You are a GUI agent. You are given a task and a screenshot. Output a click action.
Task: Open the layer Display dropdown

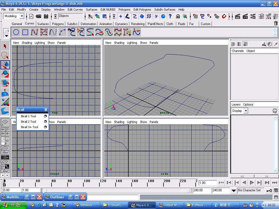246,111
